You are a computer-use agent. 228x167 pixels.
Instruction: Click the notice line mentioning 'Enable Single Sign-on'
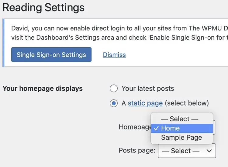(119, 38)
